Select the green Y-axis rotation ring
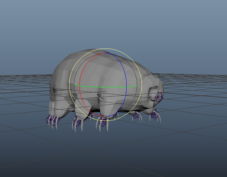The width and height of the screenshot is (227, 177). [106, 87]
